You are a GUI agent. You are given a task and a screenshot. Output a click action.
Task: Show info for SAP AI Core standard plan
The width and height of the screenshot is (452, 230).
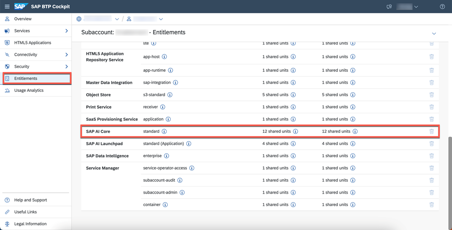tap(164, 131)
